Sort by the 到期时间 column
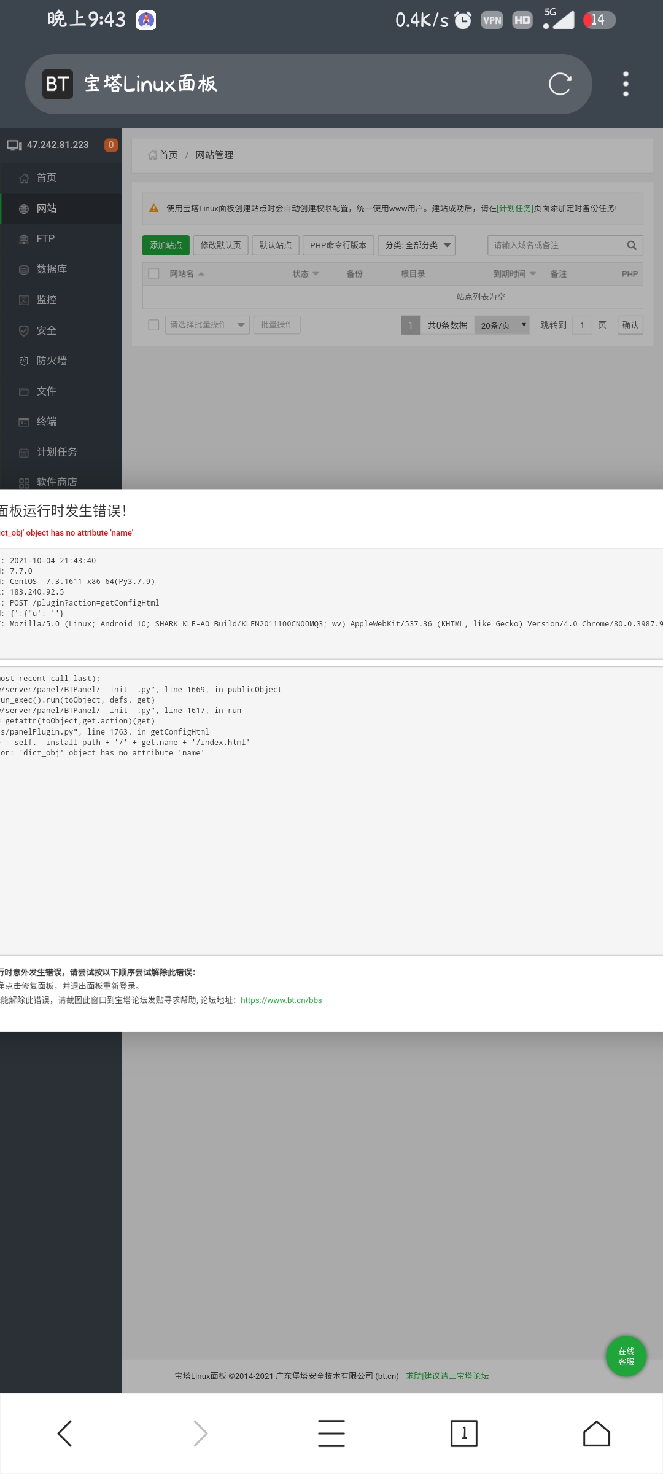 tap(514, 274)
